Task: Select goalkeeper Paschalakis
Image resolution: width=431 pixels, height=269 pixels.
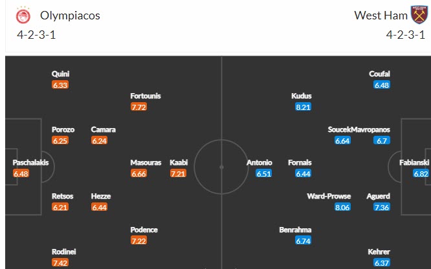Action: (30, 162)
